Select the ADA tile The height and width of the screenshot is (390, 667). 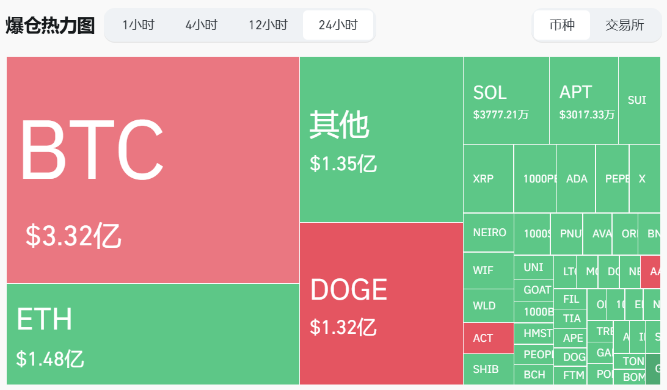click(576, 179)
